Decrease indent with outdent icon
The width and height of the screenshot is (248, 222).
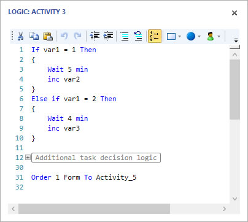pyautogui.click(x=95, y=36)
